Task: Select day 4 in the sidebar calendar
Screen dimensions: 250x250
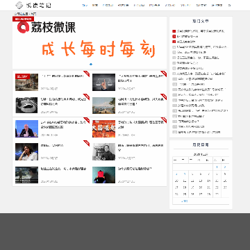Action: coord(185,174)
